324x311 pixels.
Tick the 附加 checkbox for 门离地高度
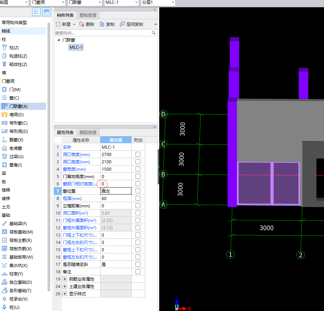[138, 176]
